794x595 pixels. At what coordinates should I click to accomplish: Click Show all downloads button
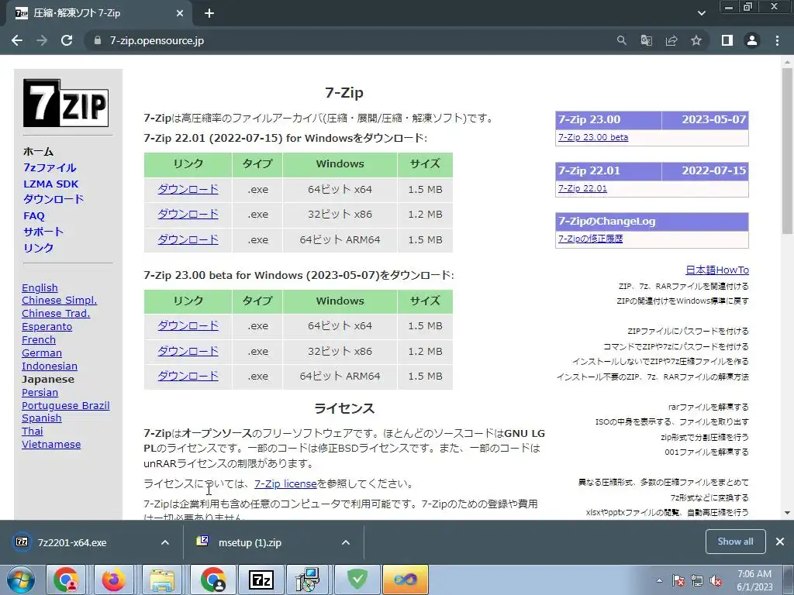735,542
